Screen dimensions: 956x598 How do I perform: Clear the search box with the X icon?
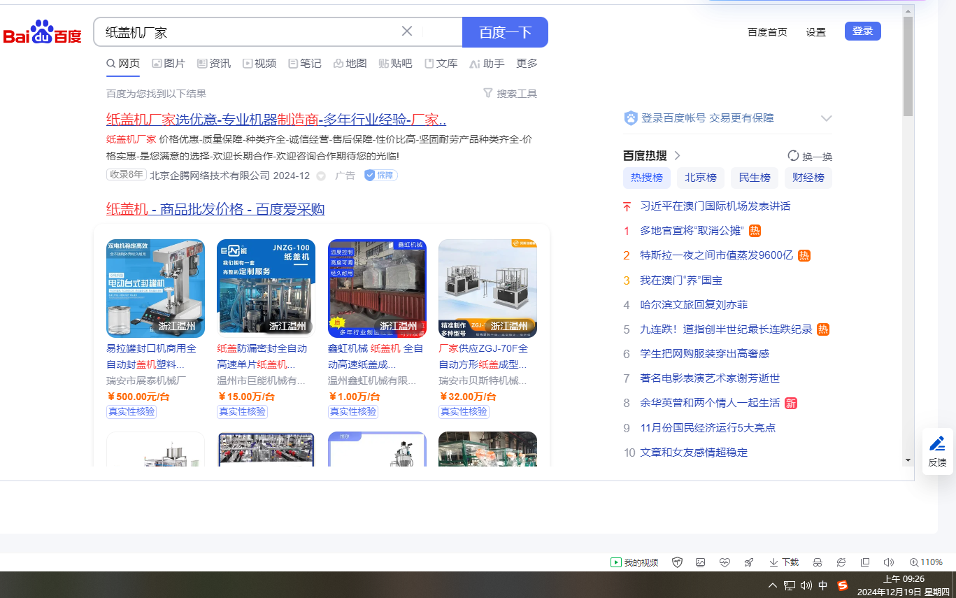(407, 31)
